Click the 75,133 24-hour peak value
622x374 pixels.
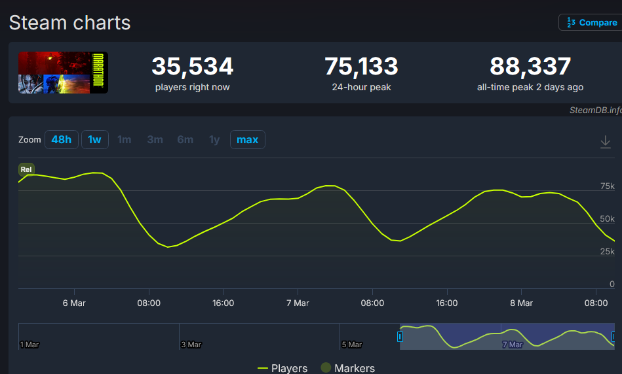[361, 66]
